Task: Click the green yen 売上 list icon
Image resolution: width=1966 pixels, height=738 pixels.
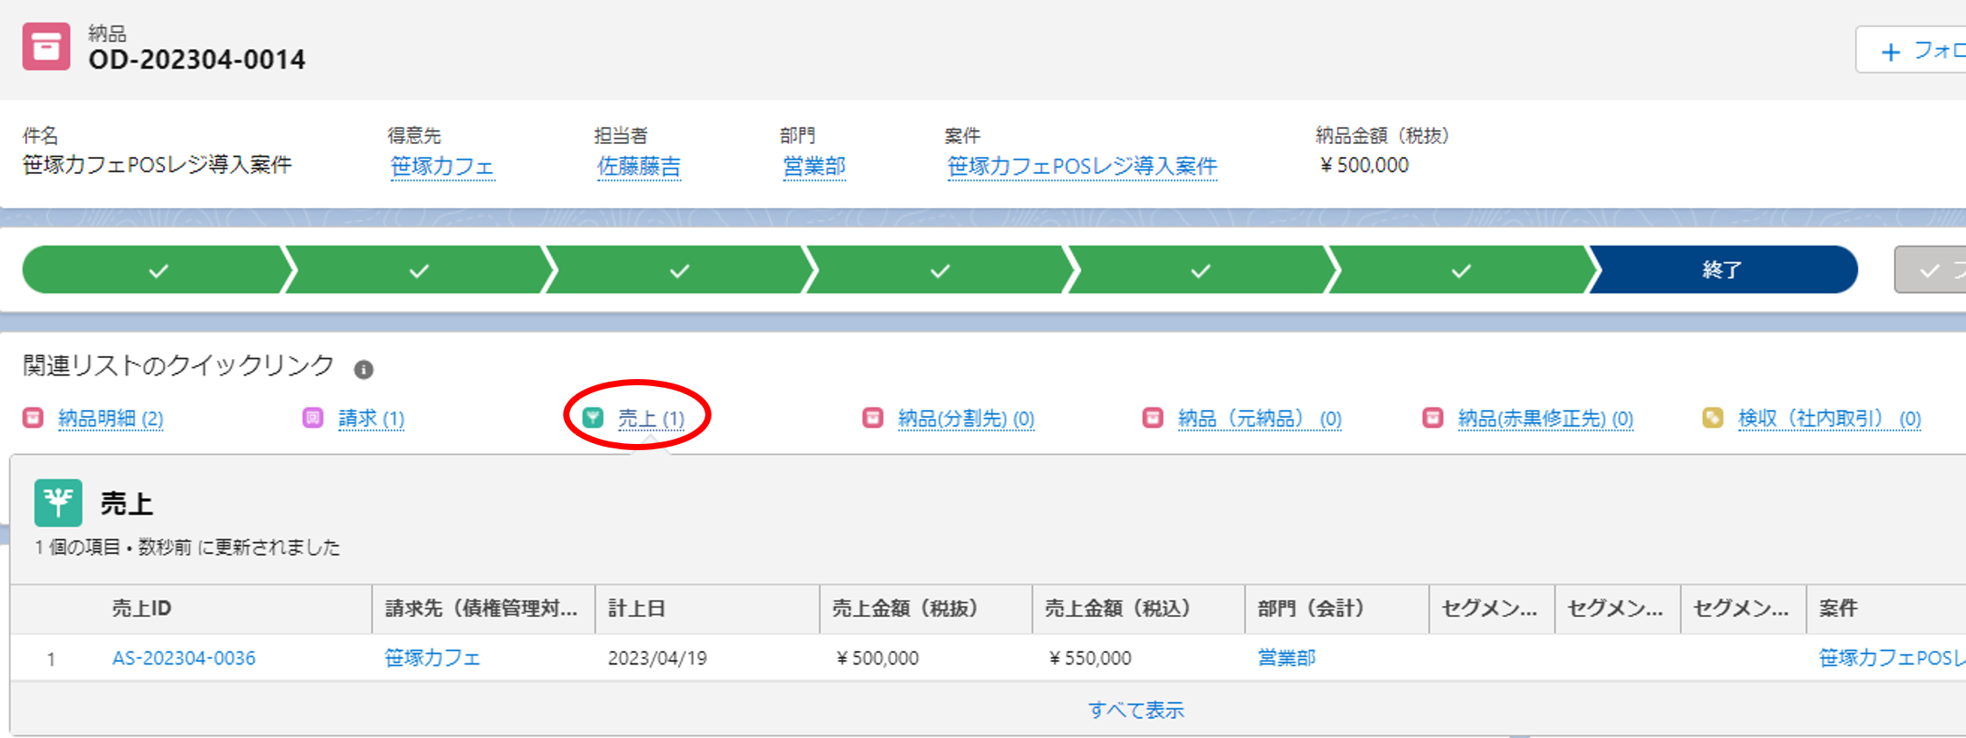Action: [58, 502]
